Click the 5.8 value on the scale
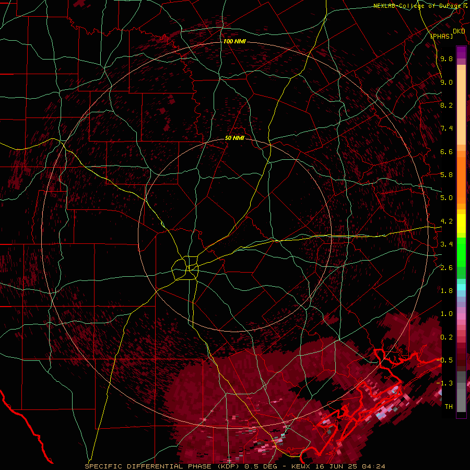Image resolution: width=470 pixels, height=470 pixels. point(446,175)
